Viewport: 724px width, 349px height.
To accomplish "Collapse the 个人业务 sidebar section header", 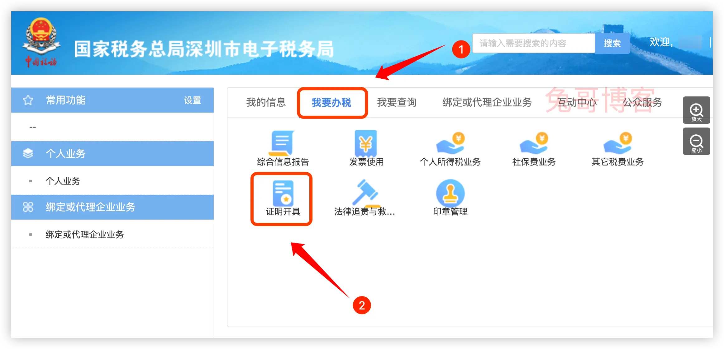I will 112,154.
